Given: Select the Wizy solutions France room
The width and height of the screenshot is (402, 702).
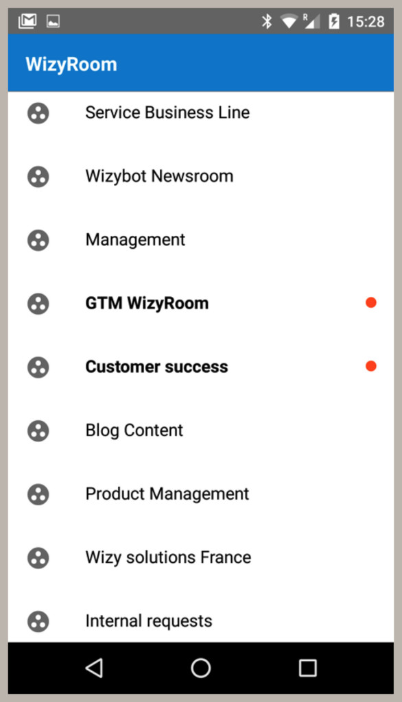Looking at the screenshot, I should click(x=201, y=558).
